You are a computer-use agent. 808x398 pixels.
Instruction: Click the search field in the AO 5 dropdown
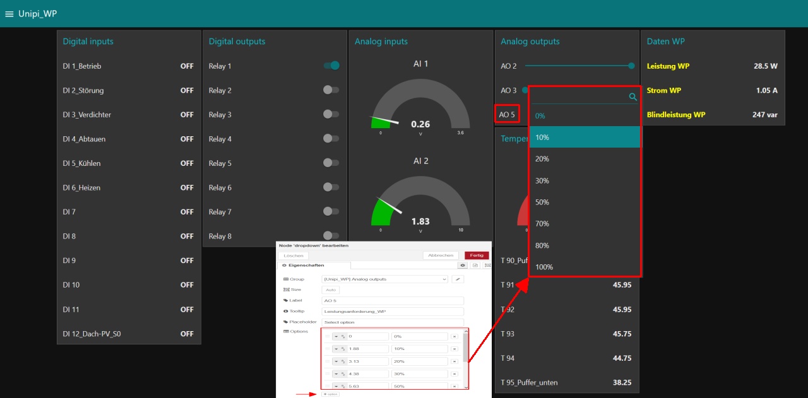[579, 97]
